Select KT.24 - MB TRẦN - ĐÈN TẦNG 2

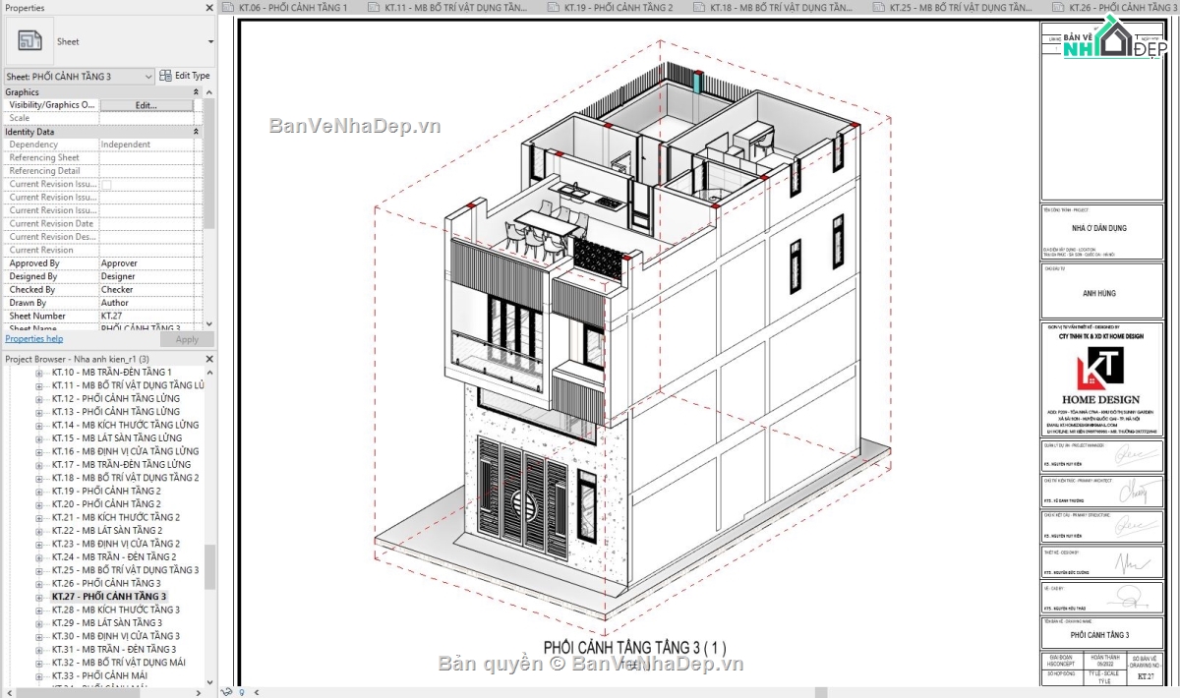[x=114, y=557]
